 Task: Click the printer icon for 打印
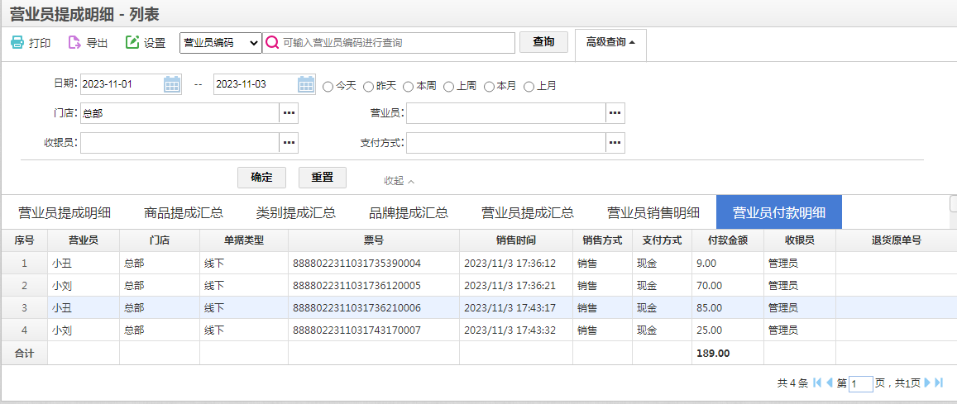[x=17, y=43]
